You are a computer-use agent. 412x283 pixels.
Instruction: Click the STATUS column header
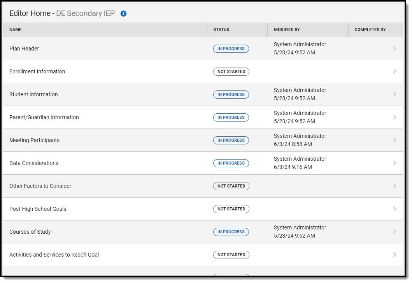tap(221, 30)
